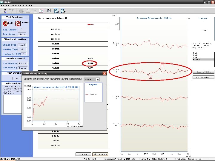Click the 0 dB HL row label
The height and width of the screenshot is (161, 215).
coord(56,136)
